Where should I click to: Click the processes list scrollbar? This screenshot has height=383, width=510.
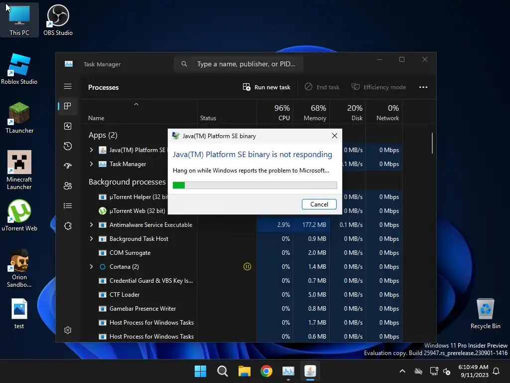pyautogui.click(x=432, y=143)
